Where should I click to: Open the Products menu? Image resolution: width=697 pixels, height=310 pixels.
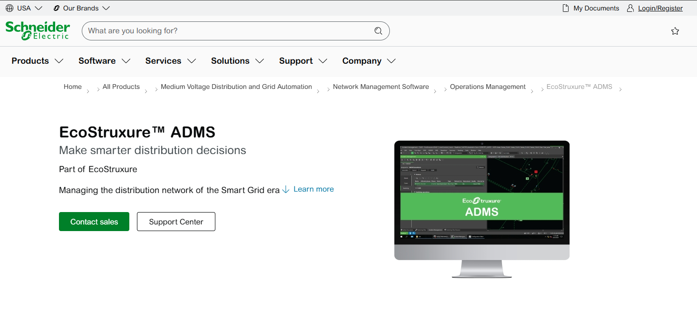(x=30, y=61)
